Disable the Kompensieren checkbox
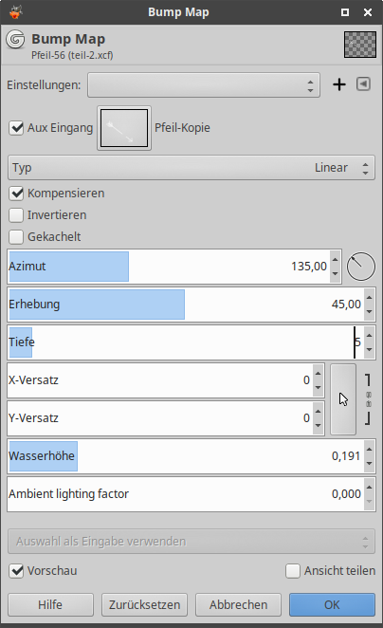 coord(16,194)
